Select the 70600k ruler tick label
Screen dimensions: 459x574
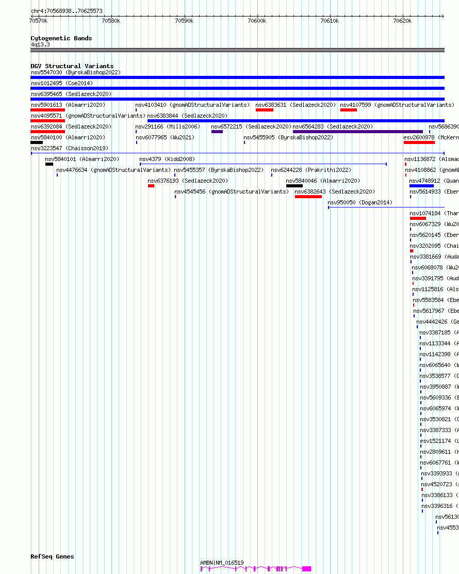(257, 21)
